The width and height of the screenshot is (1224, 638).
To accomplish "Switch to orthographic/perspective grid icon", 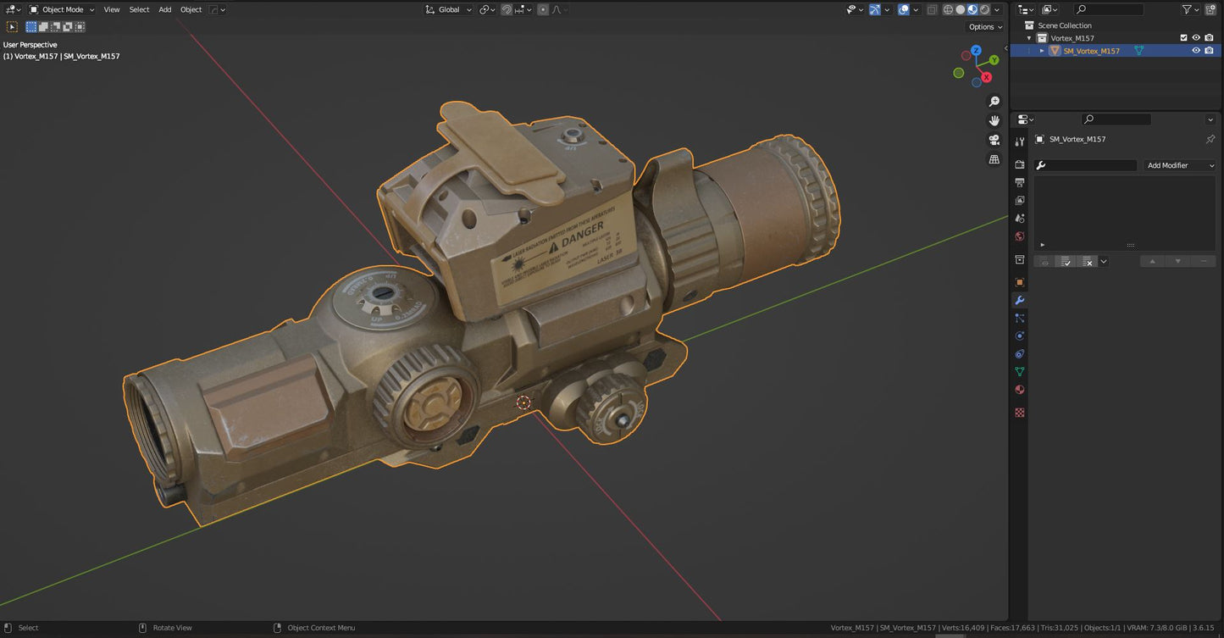I will point(994,159).
